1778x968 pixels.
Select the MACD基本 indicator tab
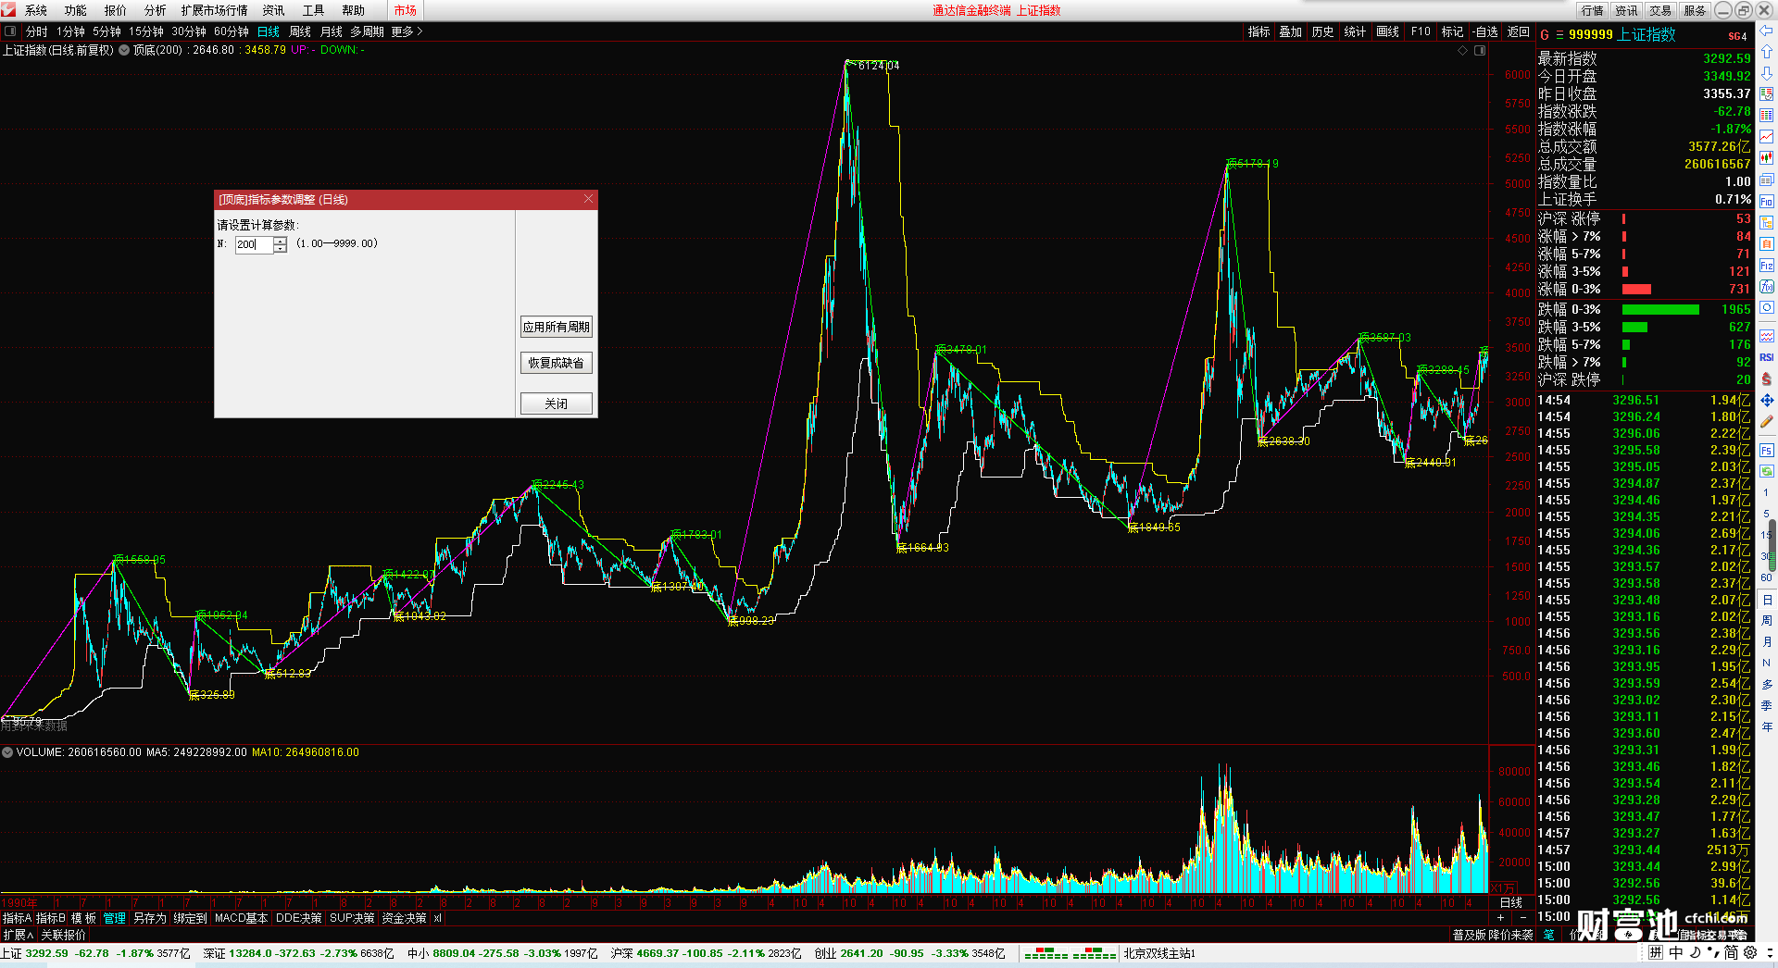241,918
